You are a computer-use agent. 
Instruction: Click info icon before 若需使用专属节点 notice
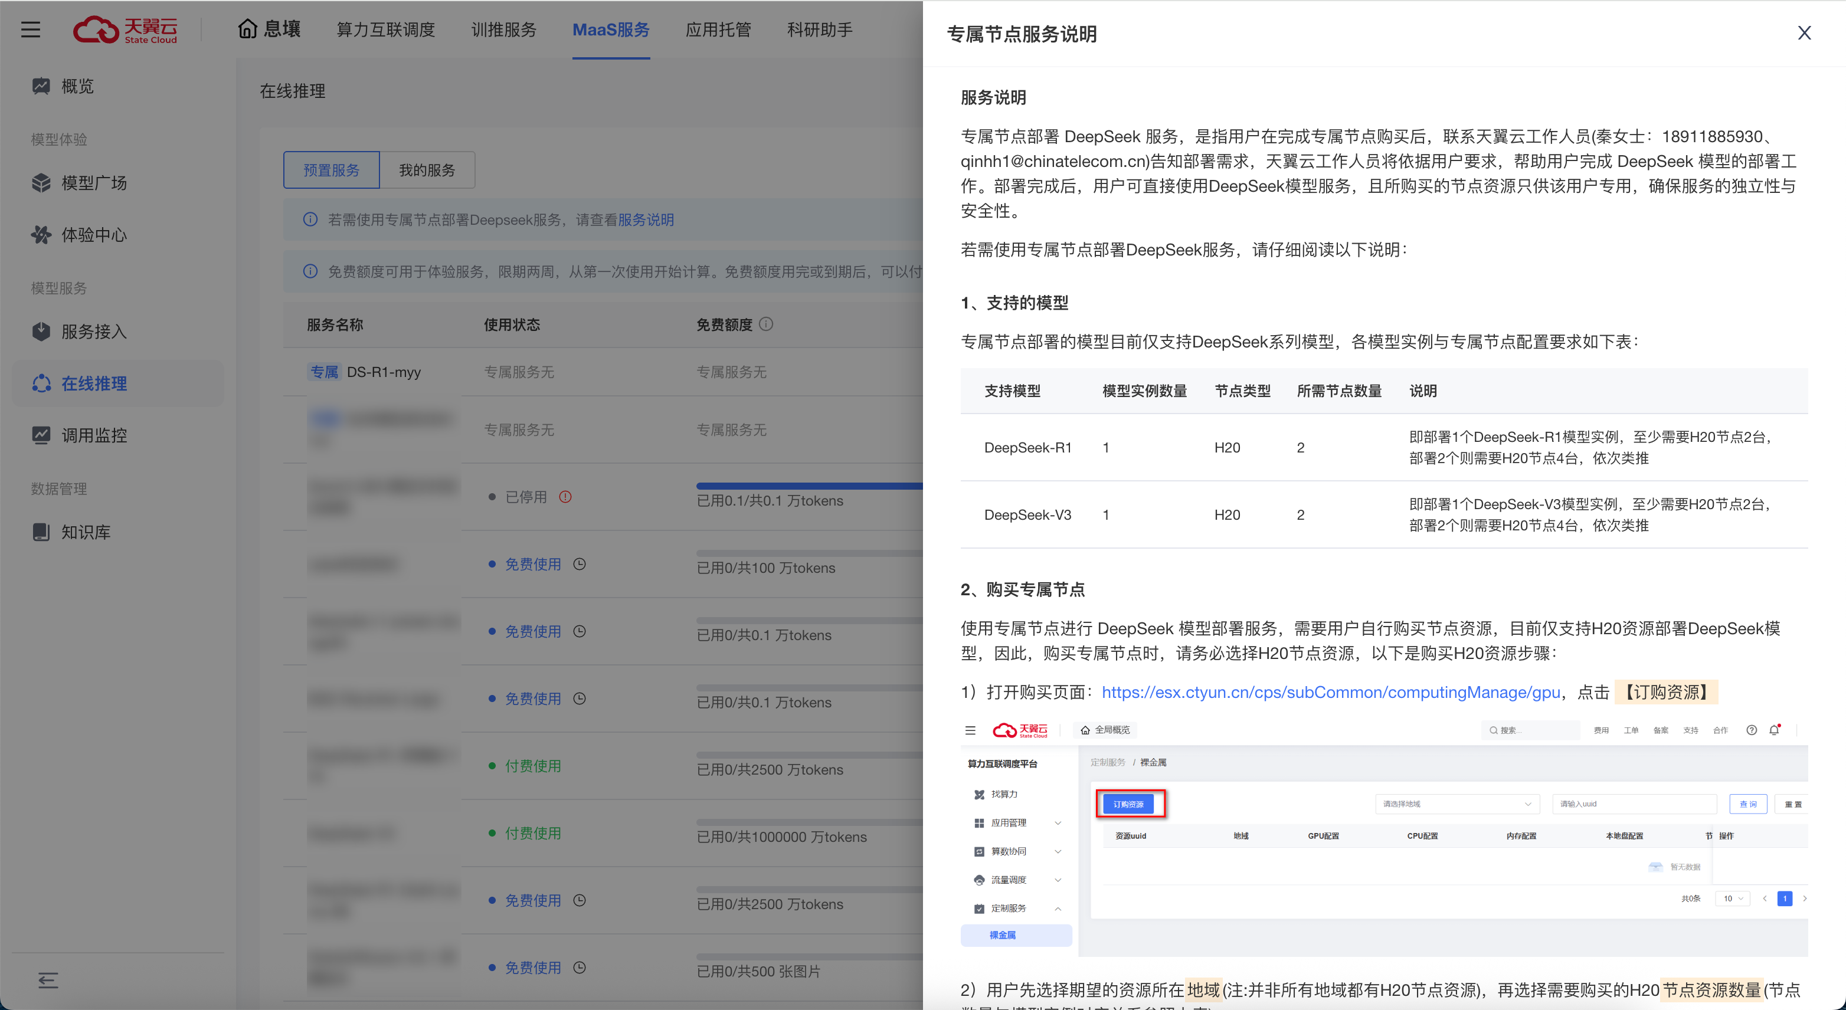click(310, 219)
